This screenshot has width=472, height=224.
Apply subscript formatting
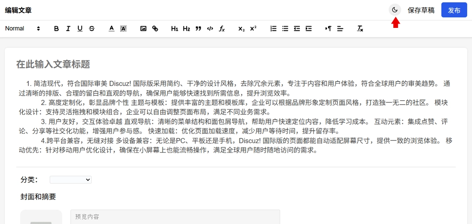241,28
